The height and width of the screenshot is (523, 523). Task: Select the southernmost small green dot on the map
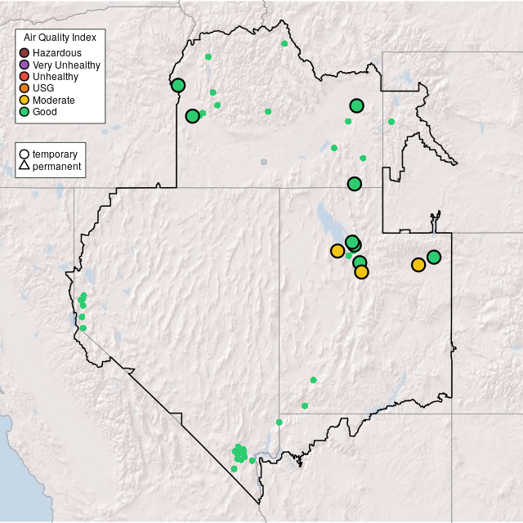point(234,469)
